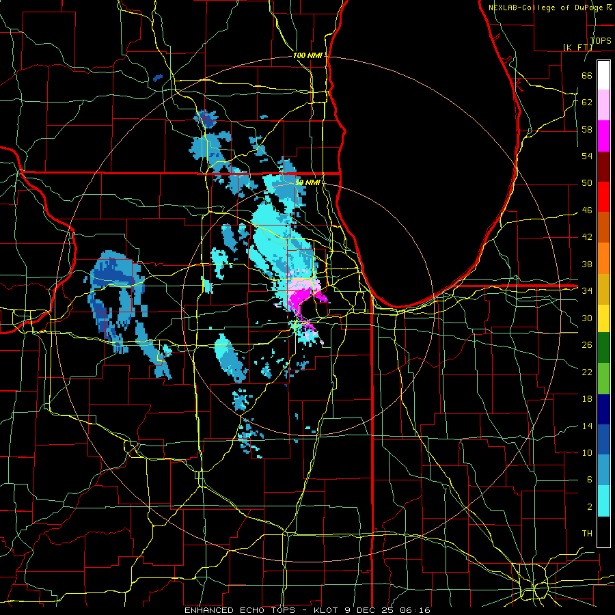Click the [K FT] units label
This screenshot has width=615, height=615.
point(578,47)
